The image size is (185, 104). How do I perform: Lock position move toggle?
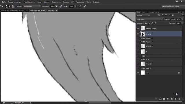pos(152,23)
